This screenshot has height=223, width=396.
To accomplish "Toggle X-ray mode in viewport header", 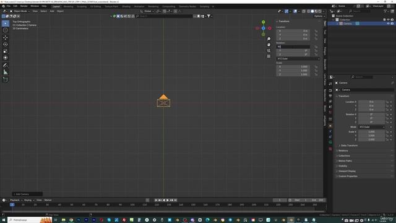I will click(304, 11).
